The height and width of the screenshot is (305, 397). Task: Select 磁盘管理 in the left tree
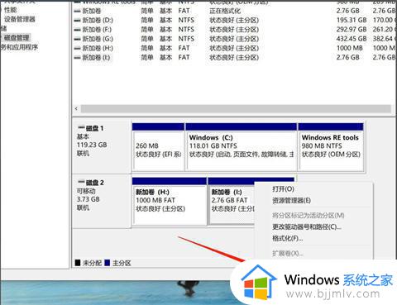17,38
